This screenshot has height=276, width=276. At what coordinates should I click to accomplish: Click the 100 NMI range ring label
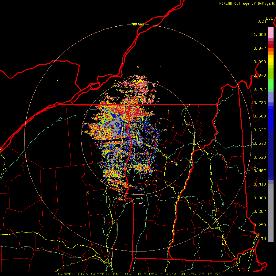pos(138,24)
